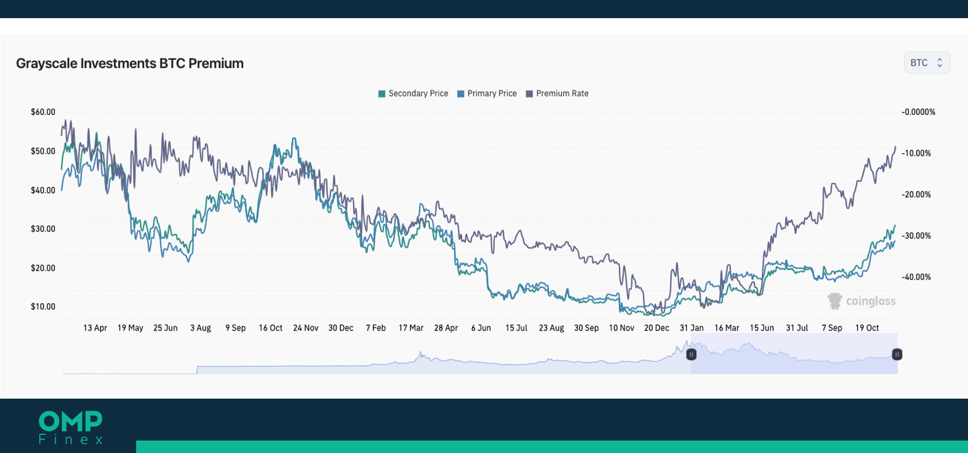The image size is (968, 453).
Task: Click the left range slider handle
Action: pos(691,354)
